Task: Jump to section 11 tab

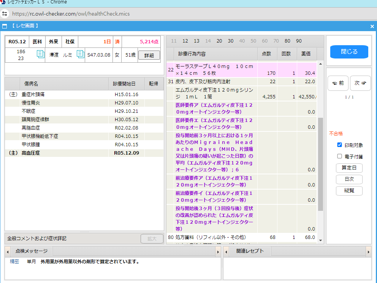Action: tap(174, 41)
